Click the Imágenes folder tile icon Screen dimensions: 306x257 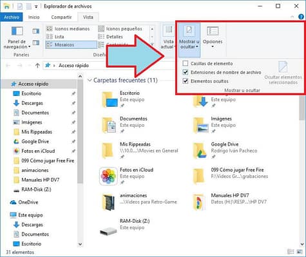[x=201, y=125]
